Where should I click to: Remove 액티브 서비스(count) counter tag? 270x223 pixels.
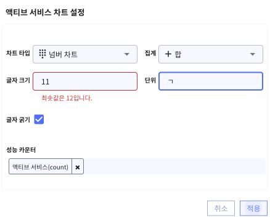click(78, 168)
